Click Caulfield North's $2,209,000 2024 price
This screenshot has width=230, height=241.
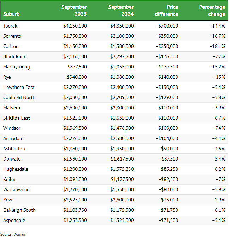coord(122,97)
